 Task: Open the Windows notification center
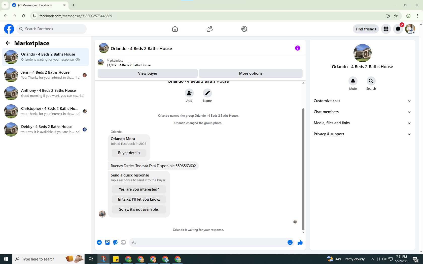[x=415, y=259]
